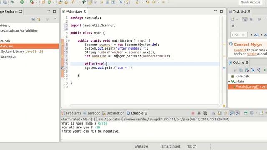The width and height of the screenshot is (267, 150).
Task: Open the New Java Package icon
Action: 43,2
